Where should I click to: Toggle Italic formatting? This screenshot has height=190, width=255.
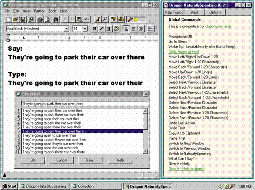pos(101,29)
